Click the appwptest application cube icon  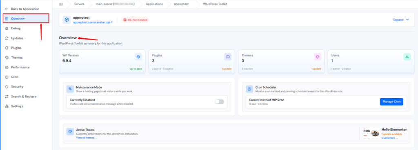point(67,20)
